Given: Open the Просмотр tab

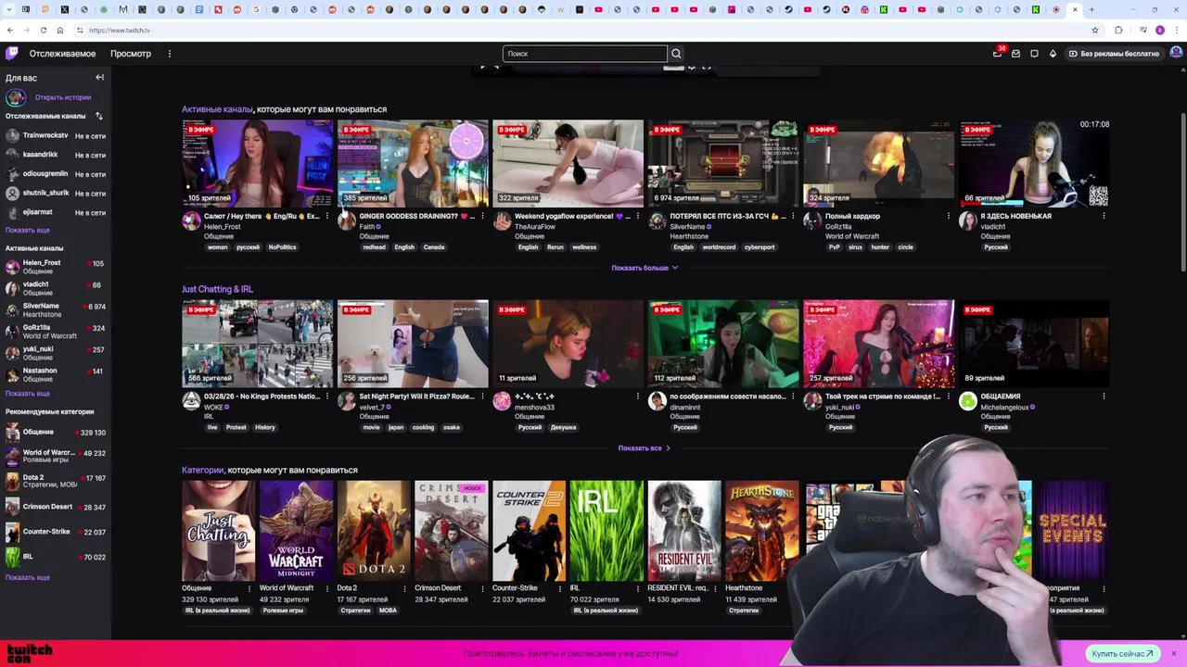Looking at the screenshot, I should pyautogui.click(x=131, y=54).
